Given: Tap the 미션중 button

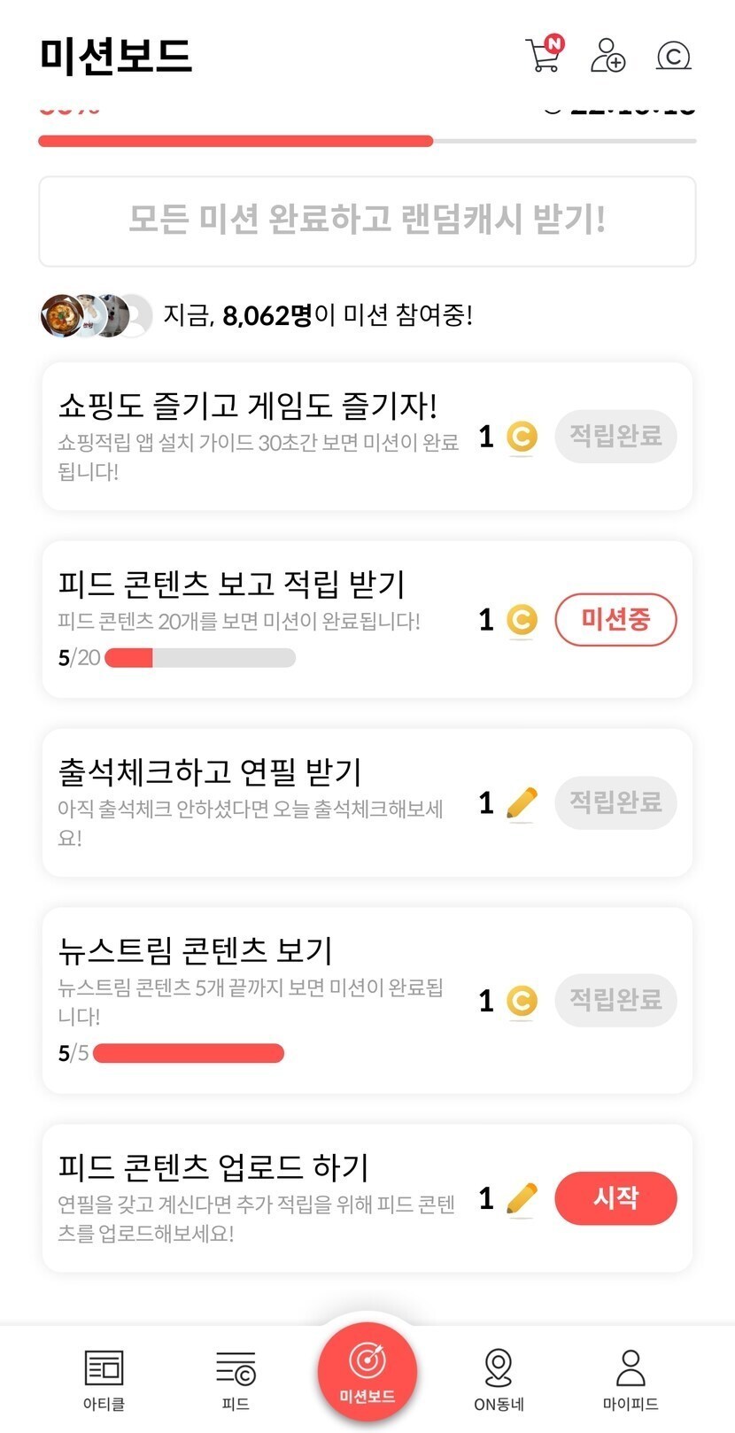Looking at the screenshot, I should tap(615, 620).
